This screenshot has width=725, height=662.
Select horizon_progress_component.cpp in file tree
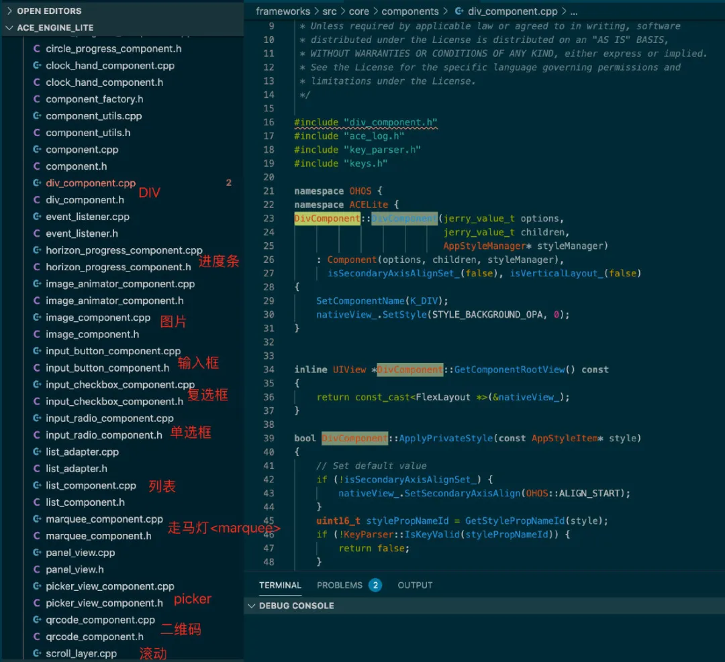click(x=124, y=250)
